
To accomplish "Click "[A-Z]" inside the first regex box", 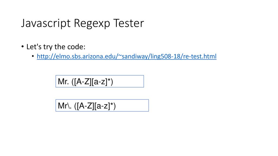I will [83, 82].
